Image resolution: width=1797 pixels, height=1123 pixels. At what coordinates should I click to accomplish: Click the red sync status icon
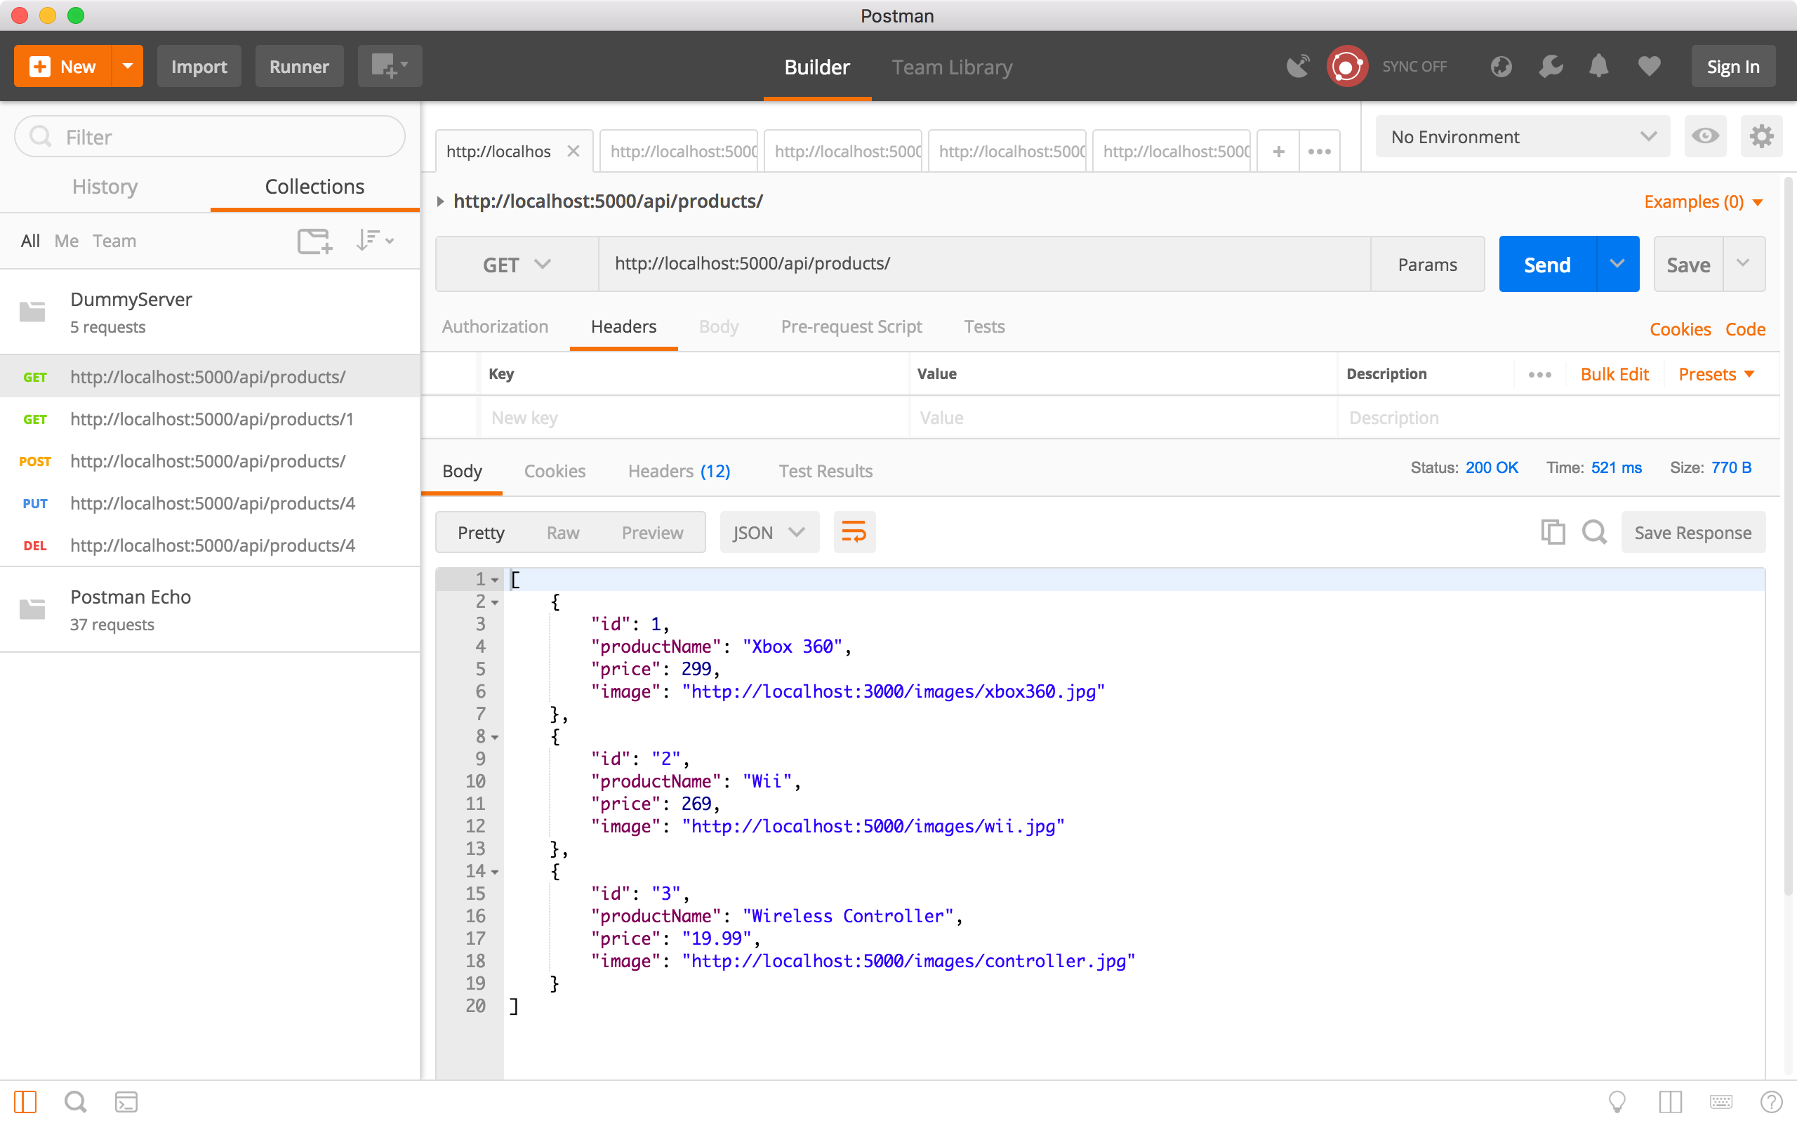(x=1347, y=67)
